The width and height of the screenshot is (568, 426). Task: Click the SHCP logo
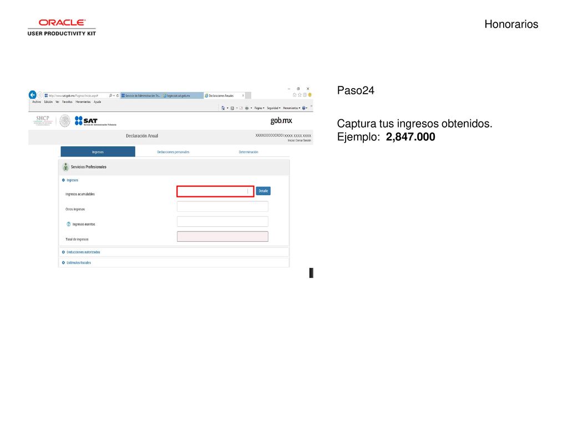43,120
